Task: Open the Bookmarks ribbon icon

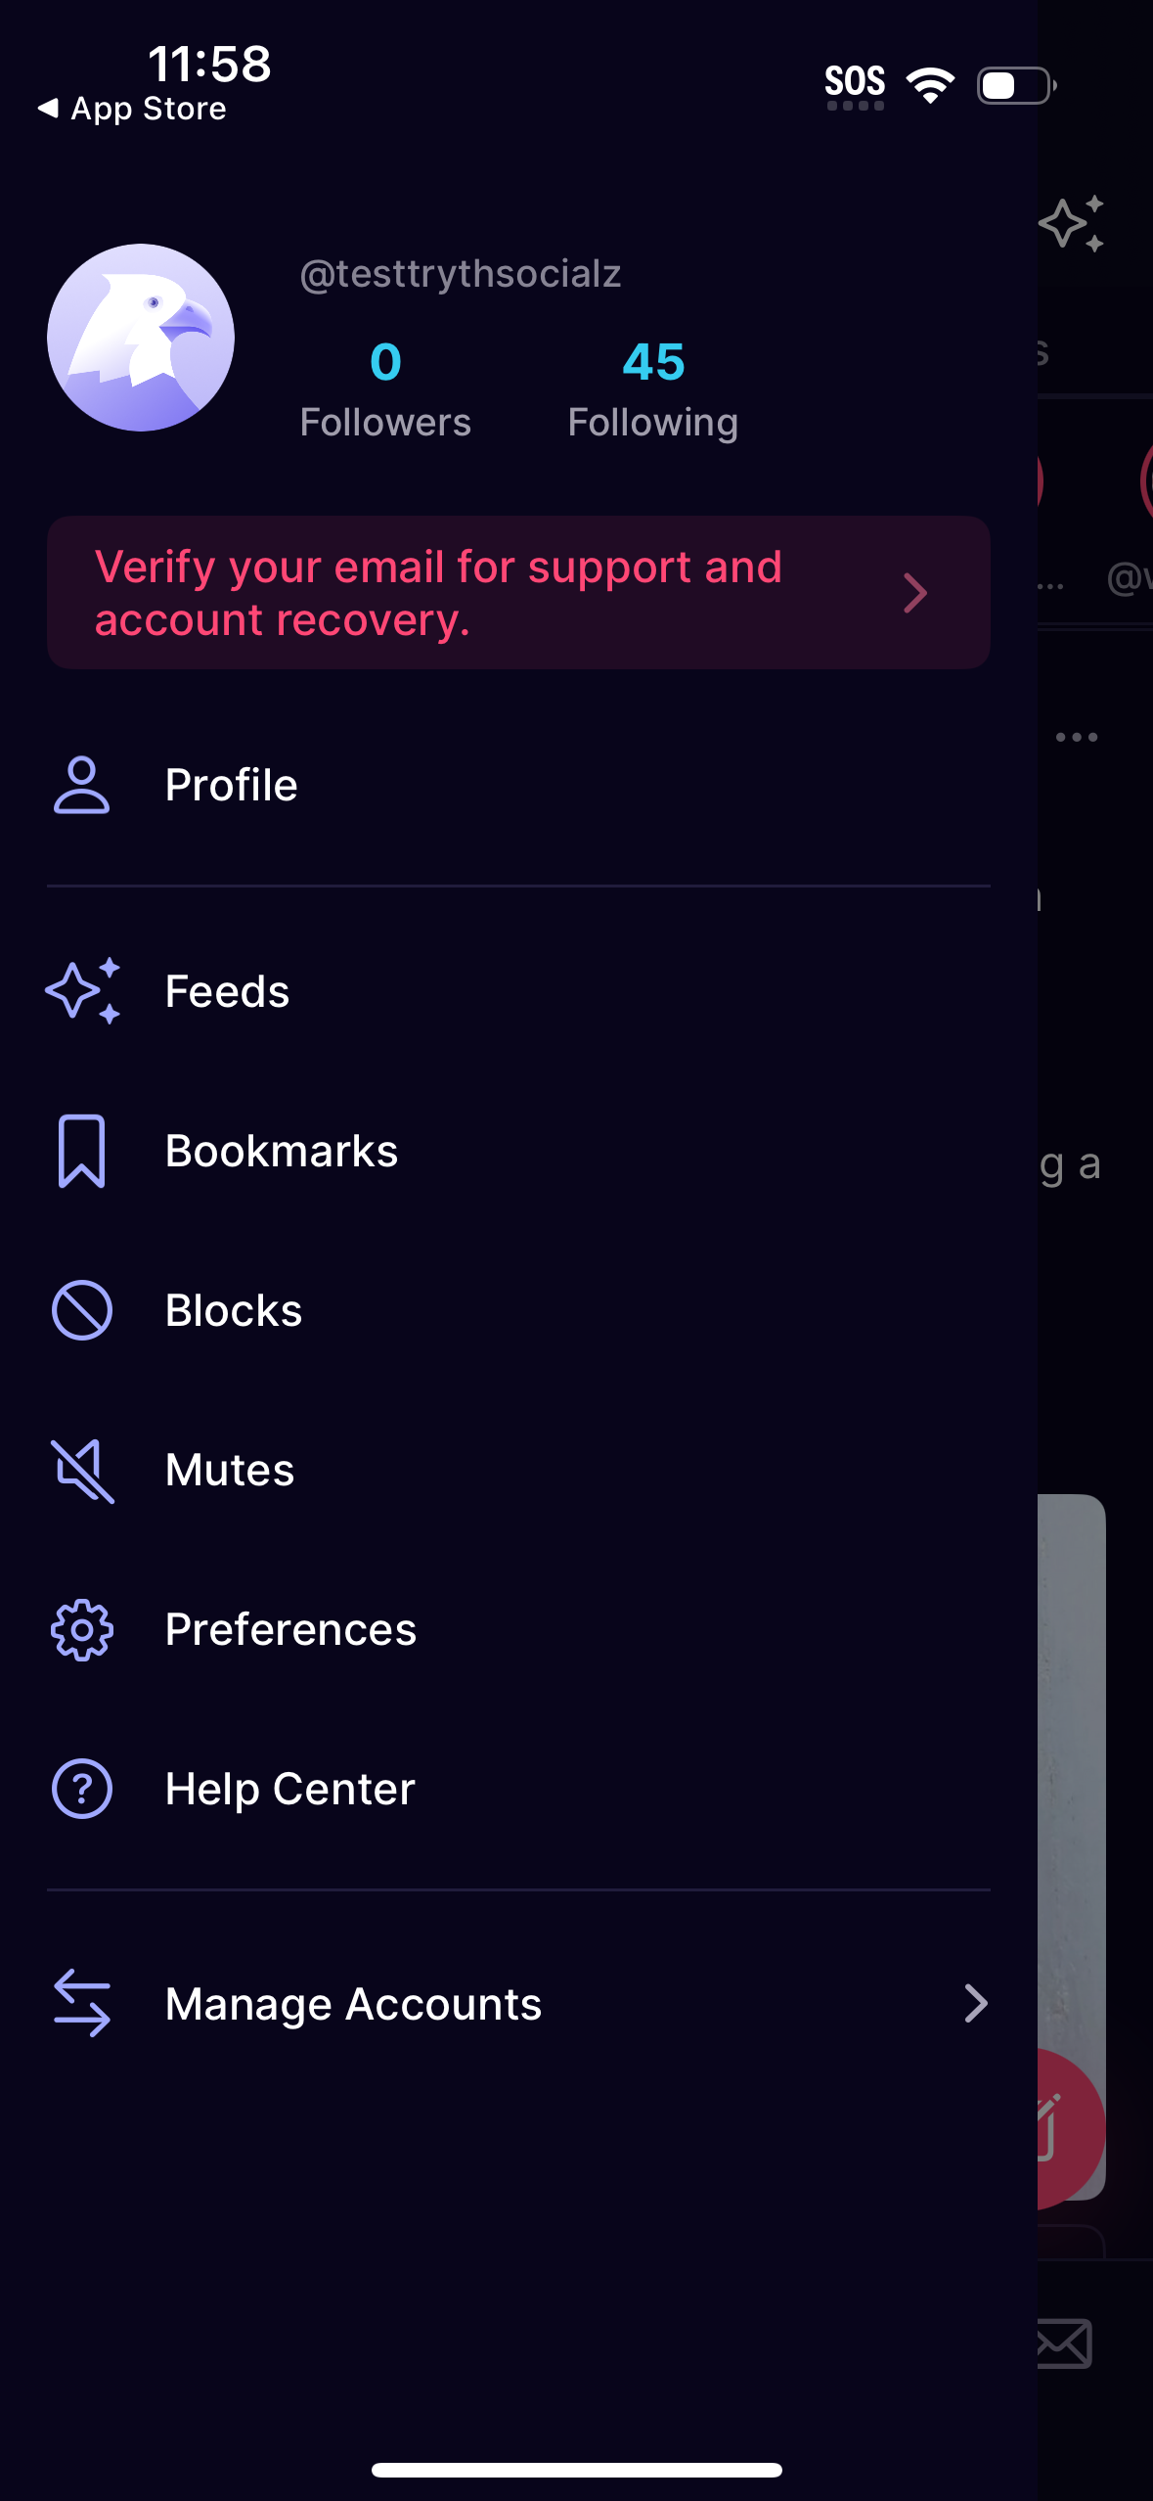Action: click(x=81, y=1151)
